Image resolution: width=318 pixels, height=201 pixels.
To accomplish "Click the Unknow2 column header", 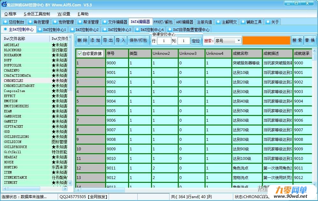I will 165,54.
